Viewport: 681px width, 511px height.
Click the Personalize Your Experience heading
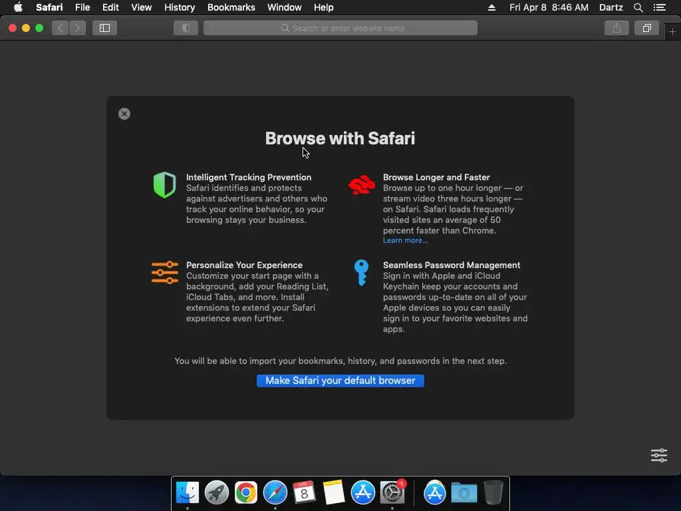(x=244, y=265)
